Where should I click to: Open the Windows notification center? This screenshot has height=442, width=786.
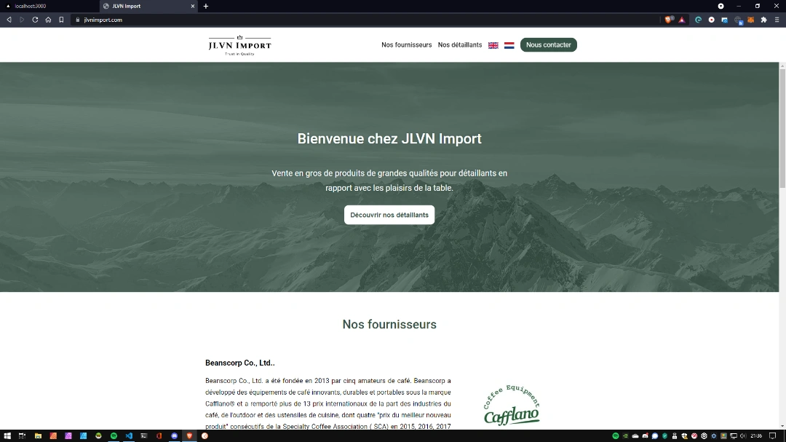(x=772, y=436)
